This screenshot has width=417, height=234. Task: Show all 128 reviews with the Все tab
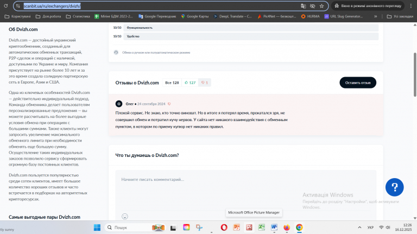coord(172,83)
